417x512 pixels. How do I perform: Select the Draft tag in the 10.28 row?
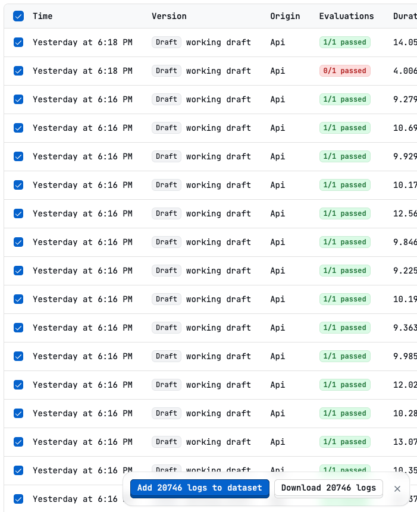coord(166,413)
